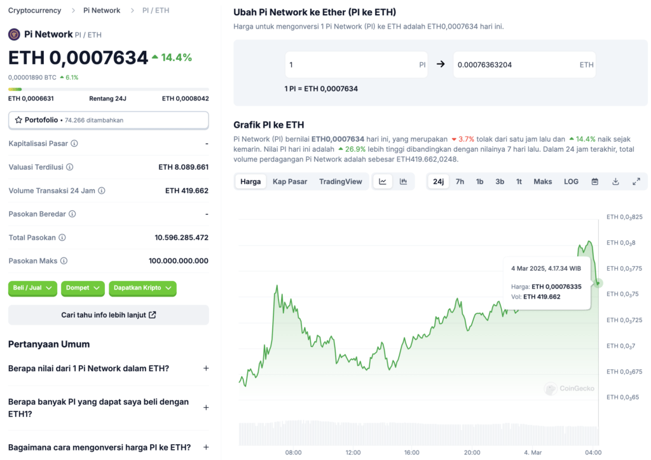Screen dimensions: 651x460
Task: Click the 100.000.000.000 max supply value
Action: click(179, 261)
